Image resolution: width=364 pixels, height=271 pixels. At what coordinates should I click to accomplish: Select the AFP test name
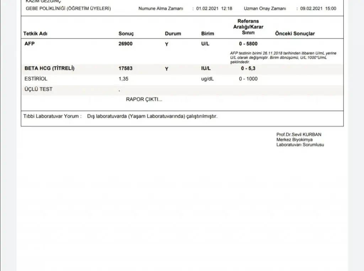click(x=30, y=44)
